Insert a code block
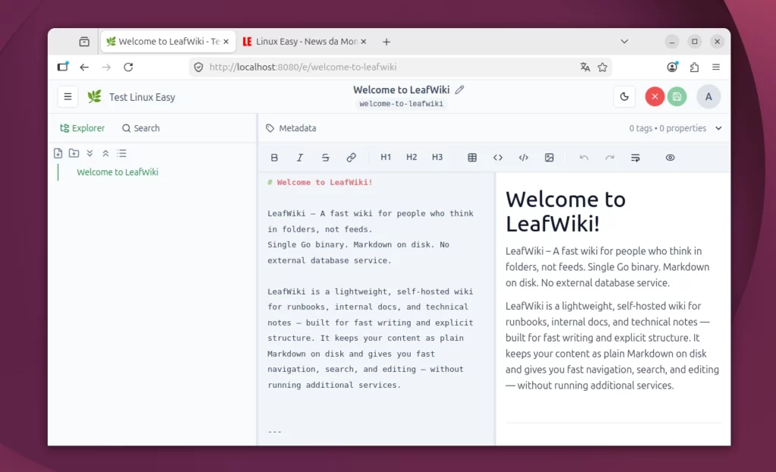Image resolution: width=776 pixels, height=472 pixels. [x=524, y=158]
